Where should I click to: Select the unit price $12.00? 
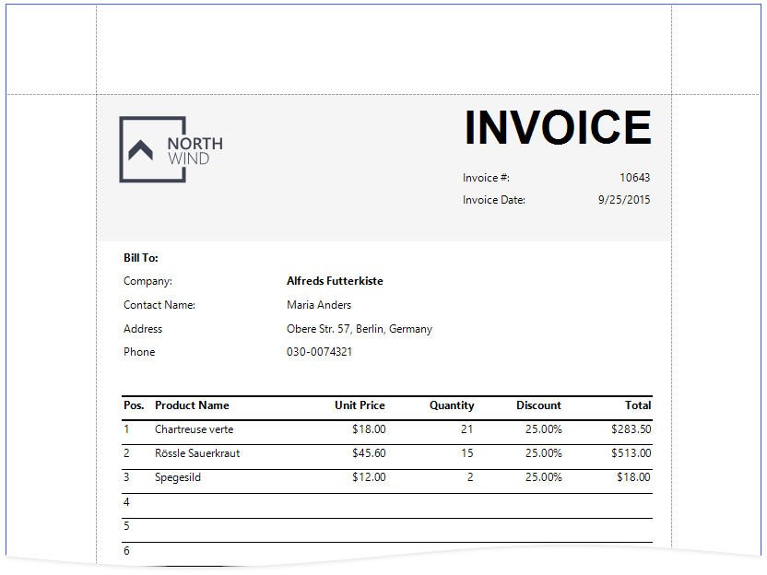tap(370, 477)
